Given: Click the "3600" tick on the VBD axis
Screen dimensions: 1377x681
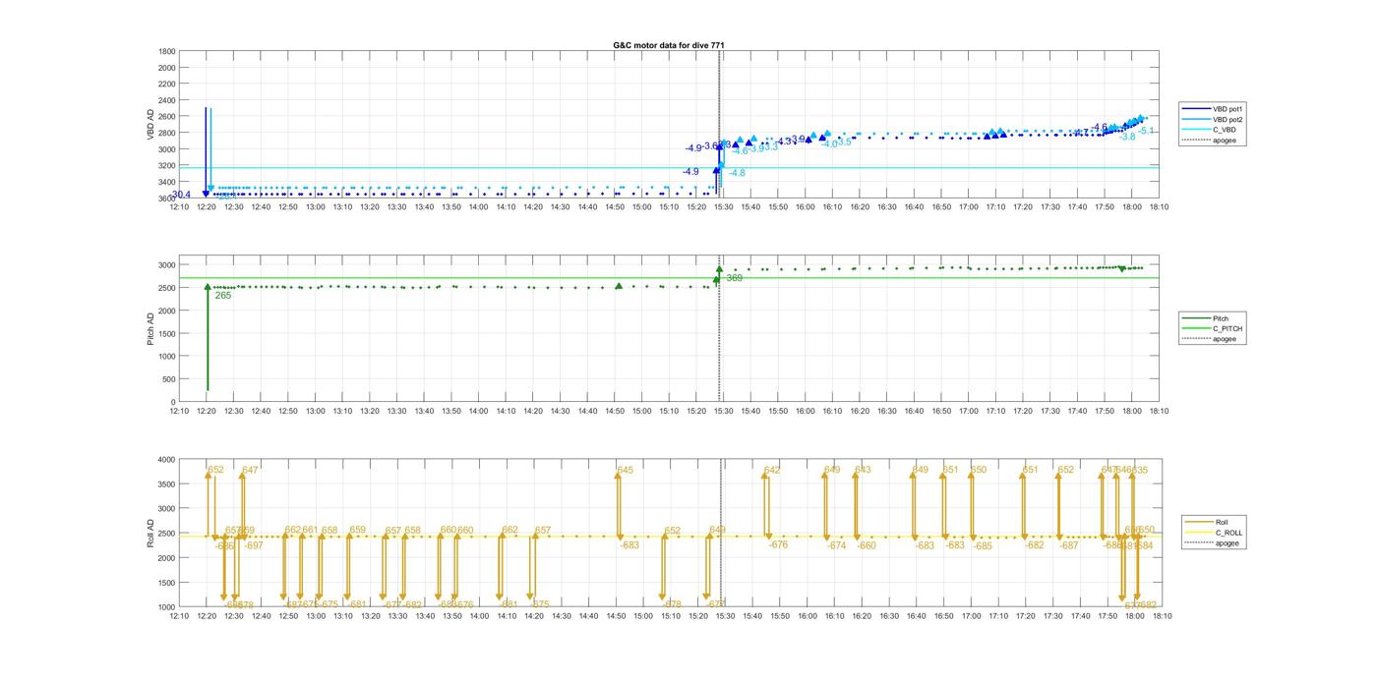Looking at the screenshot, I should coord(167,199).
